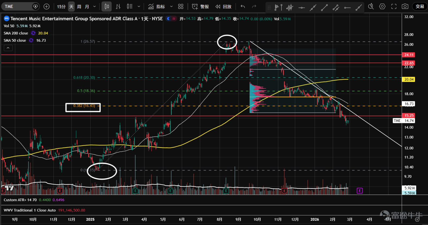Open the time axis settings gear
The width and height of the screenshot is (428, 225).
tap(417, 219)
